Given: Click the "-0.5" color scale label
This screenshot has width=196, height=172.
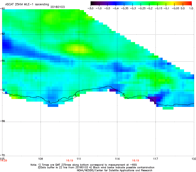Looking at the screenshot, I should [x=107, y=8].
